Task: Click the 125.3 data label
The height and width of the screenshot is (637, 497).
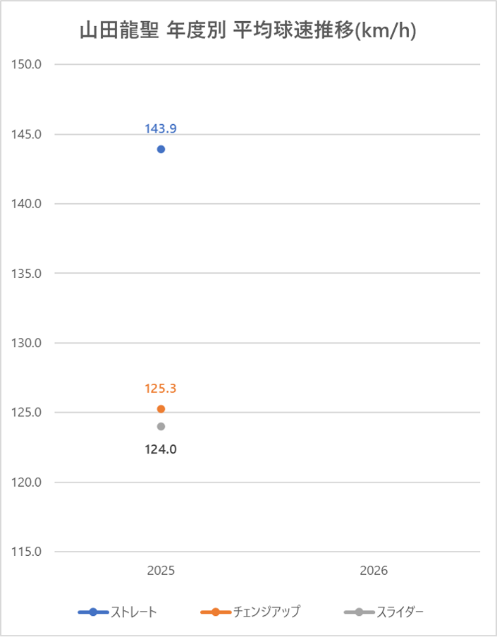Action: [161, 388]
